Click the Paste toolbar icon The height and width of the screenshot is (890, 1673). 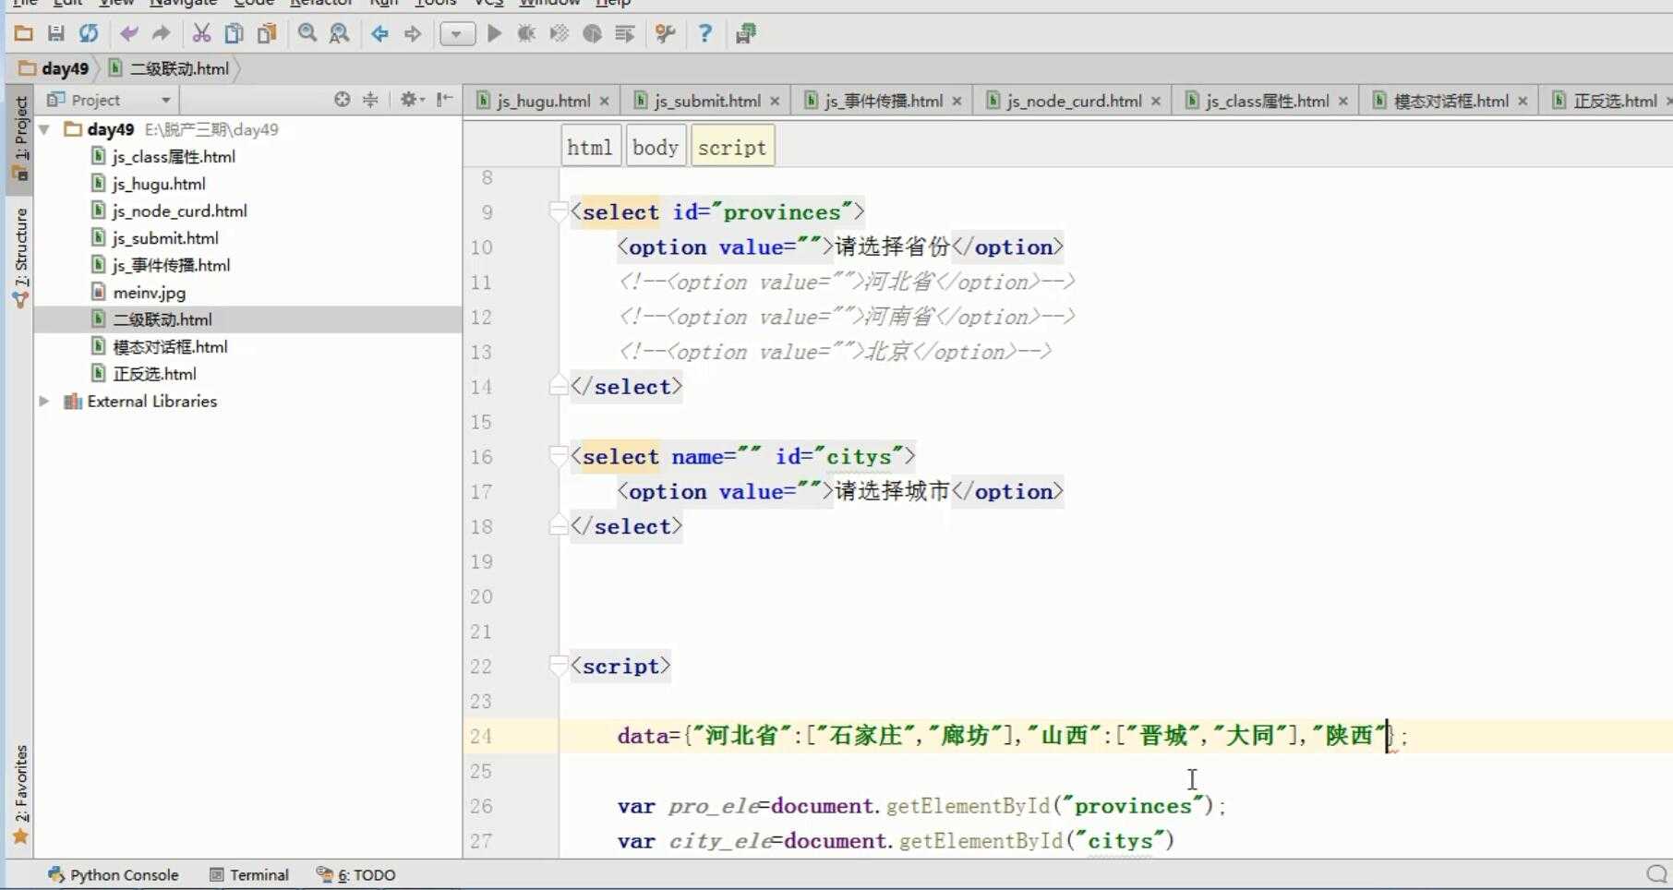click(x=267, y=34)
